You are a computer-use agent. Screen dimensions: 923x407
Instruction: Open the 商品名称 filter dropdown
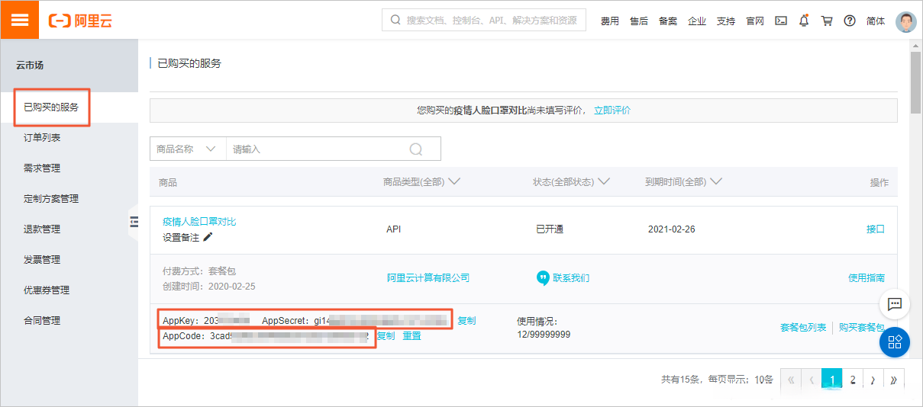click(x=188, y=149)
